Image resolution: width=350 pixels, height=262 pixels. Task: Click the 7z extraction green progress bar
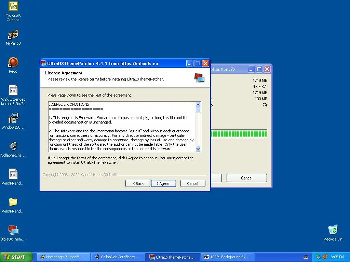pyautogui.click(x=239, y=134)
